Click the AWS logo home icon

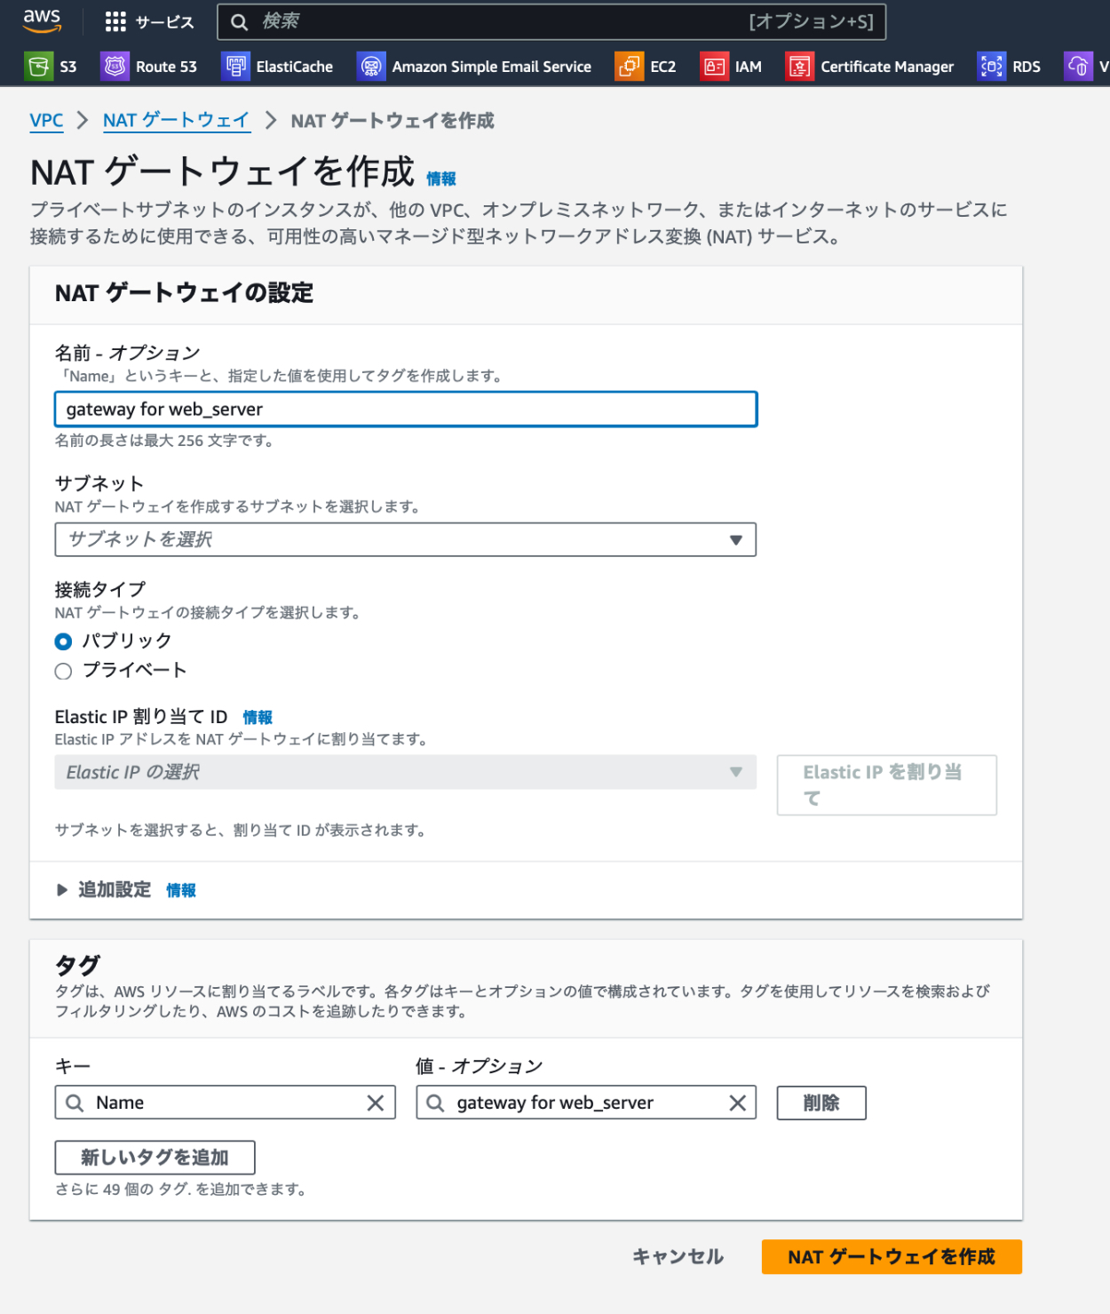coord(42,20)
